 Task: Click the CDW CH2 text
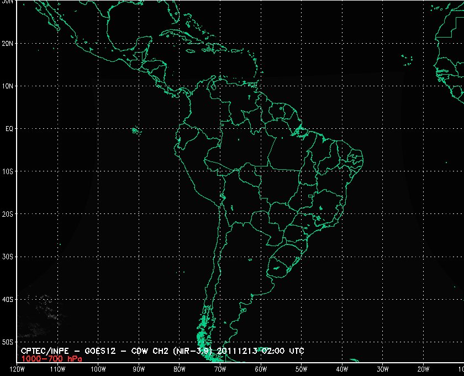click(150, 352)
